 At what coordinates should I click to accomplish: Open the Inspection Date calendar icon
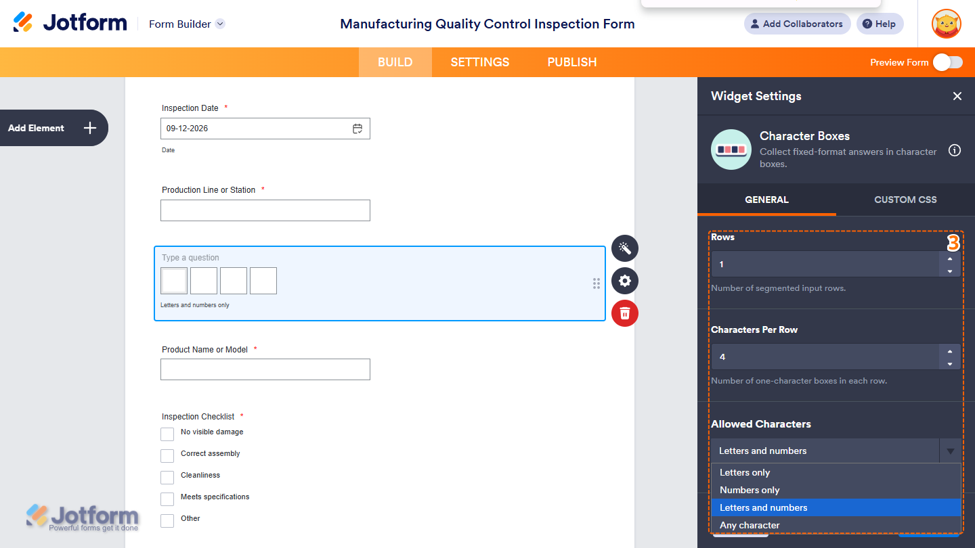tap(357, 129)
